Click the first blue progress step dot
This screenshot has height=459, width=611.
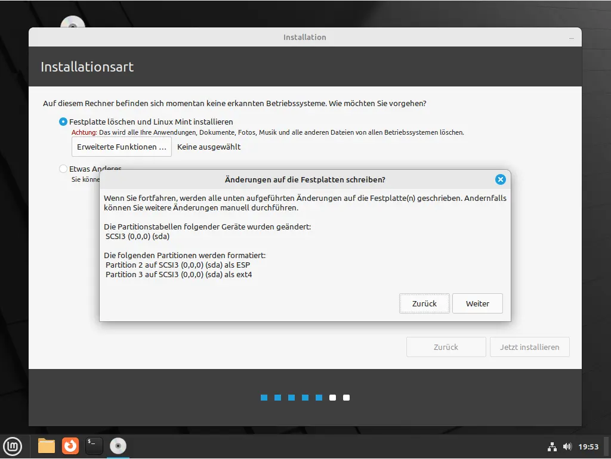pos(264,398)
